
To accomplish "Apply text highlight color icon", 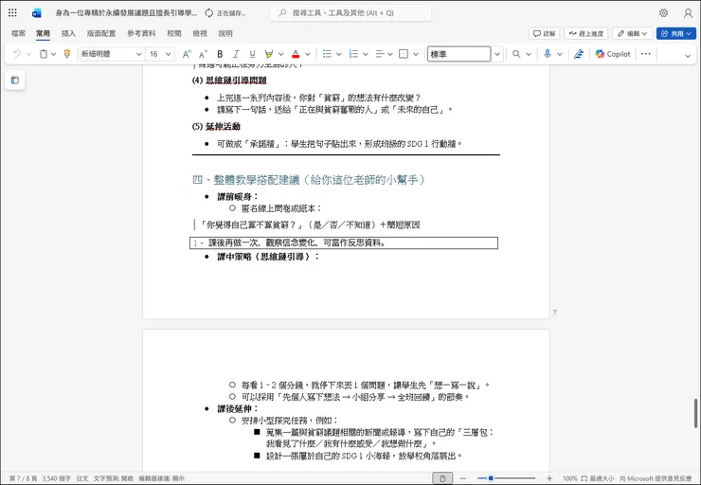I will point(269,54).
